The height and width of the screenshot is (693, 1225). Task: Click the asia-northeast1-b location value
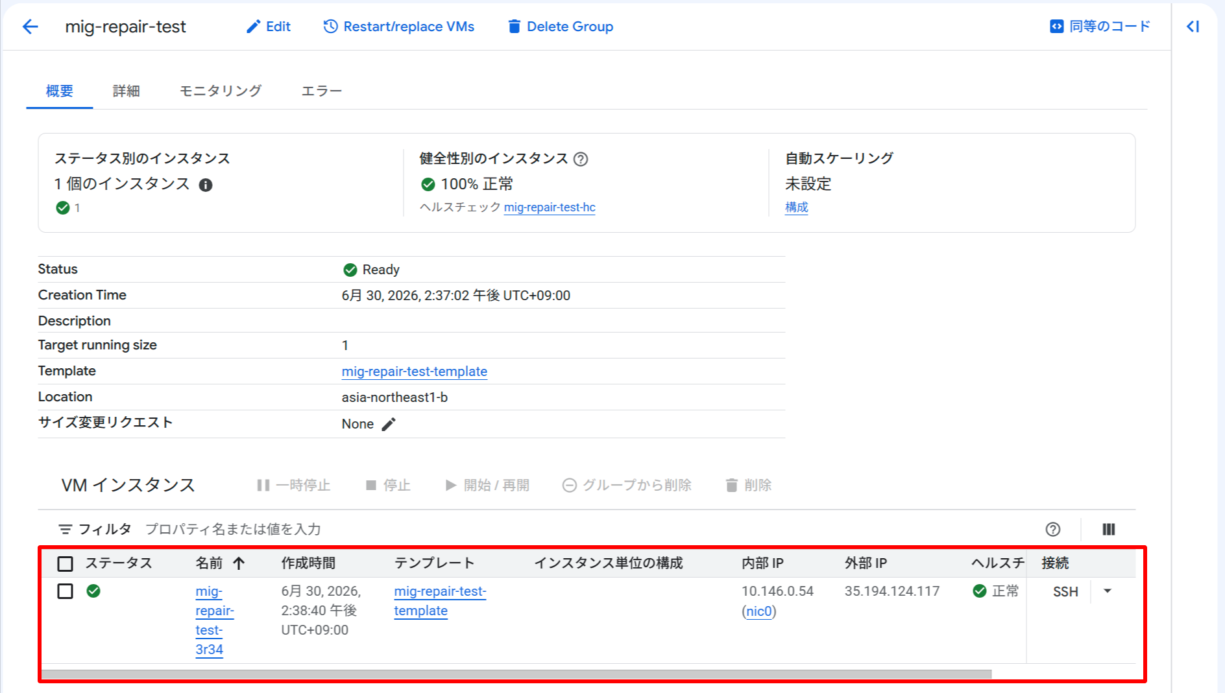(394, 397)
